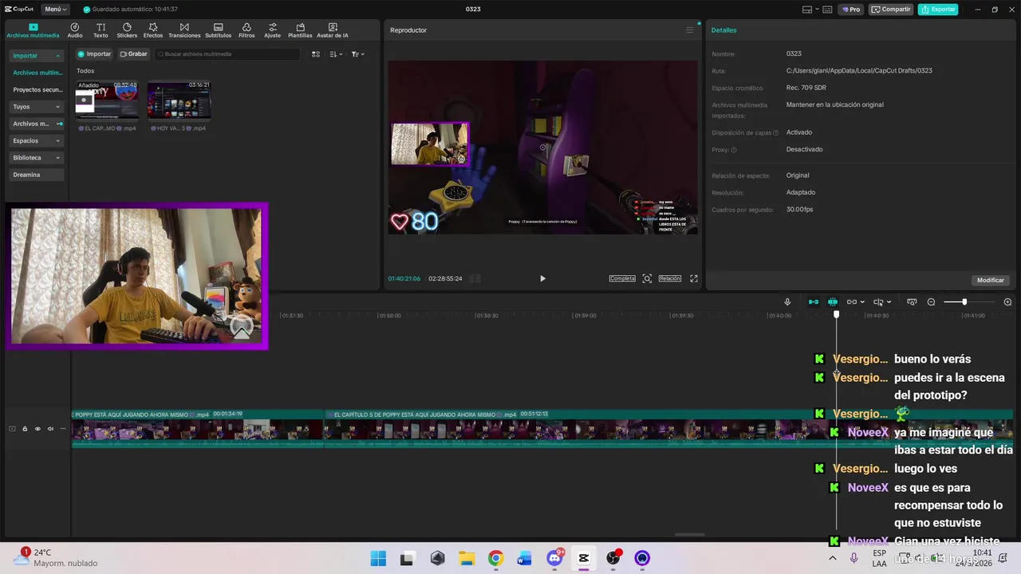Screen dimensions: 1021x574
Task: Select Proyectos secundarios sidebar item
Action: (37, 90)
